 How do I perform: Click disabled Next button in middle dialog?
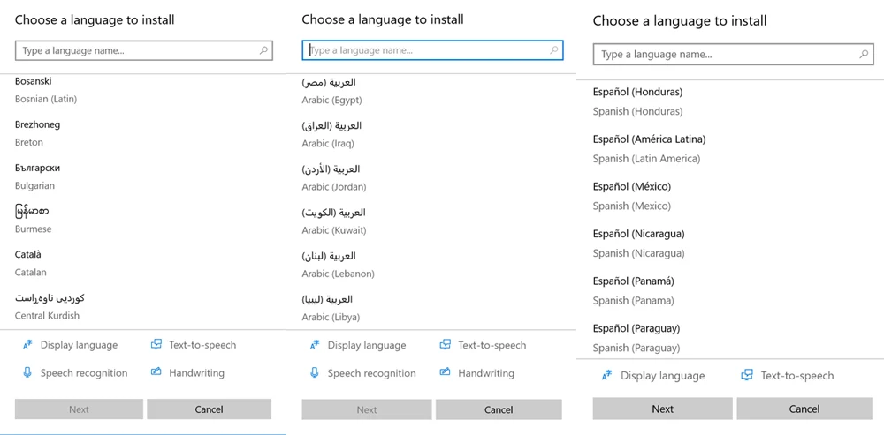(367, 409)
